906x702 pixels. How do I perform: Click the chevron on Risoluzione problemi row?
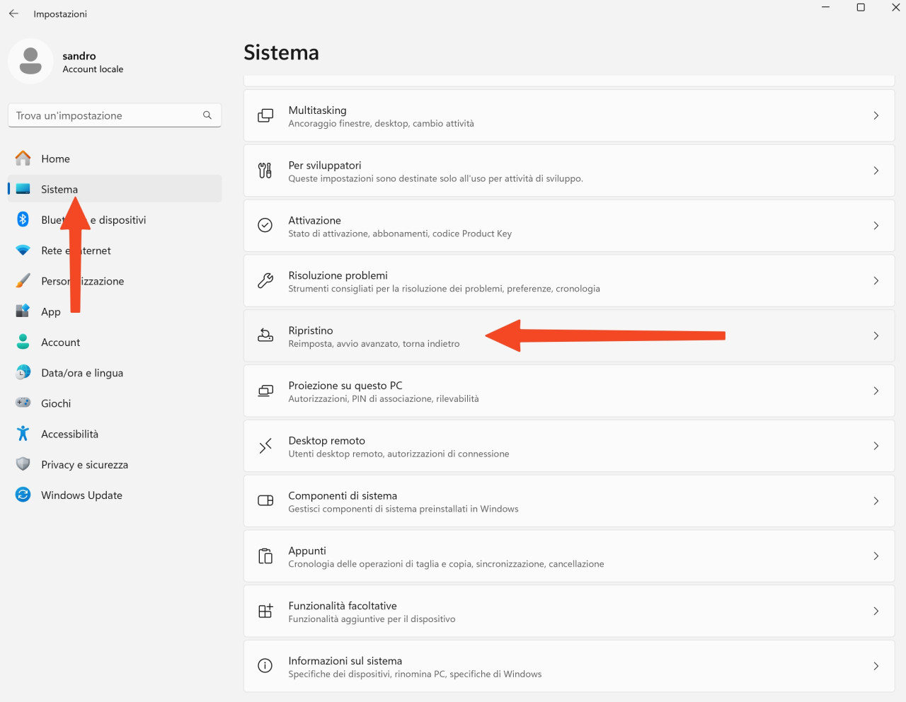876,281
